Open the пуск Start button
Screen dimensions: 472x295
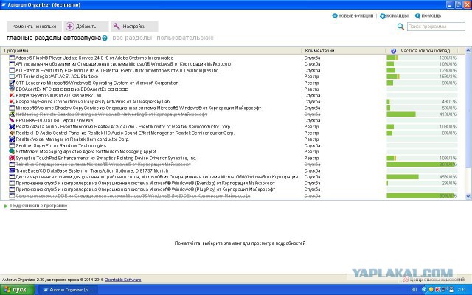pos(18,290)
